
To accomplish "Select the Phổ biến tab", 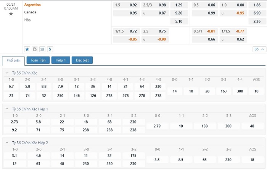I will (14, 60).
